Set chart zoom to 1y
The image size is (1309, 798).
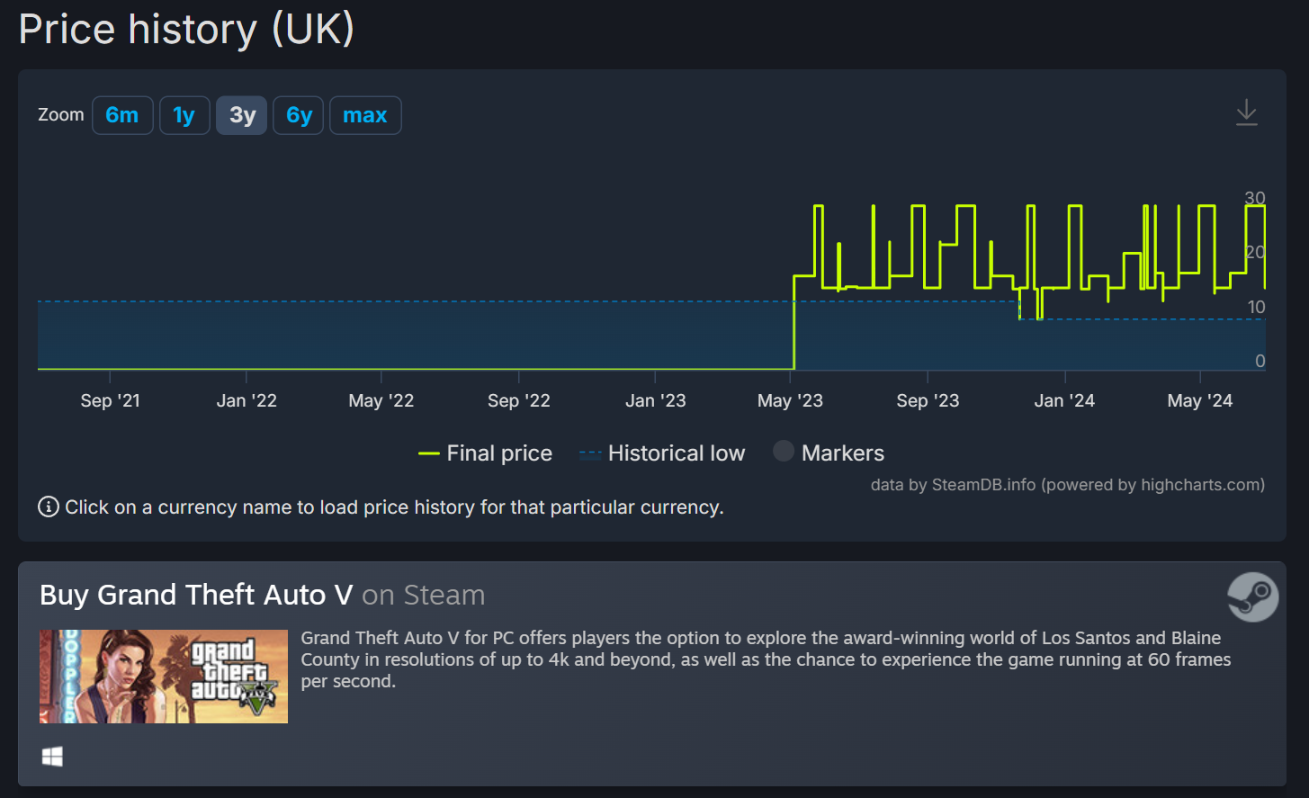click(184, 115)
